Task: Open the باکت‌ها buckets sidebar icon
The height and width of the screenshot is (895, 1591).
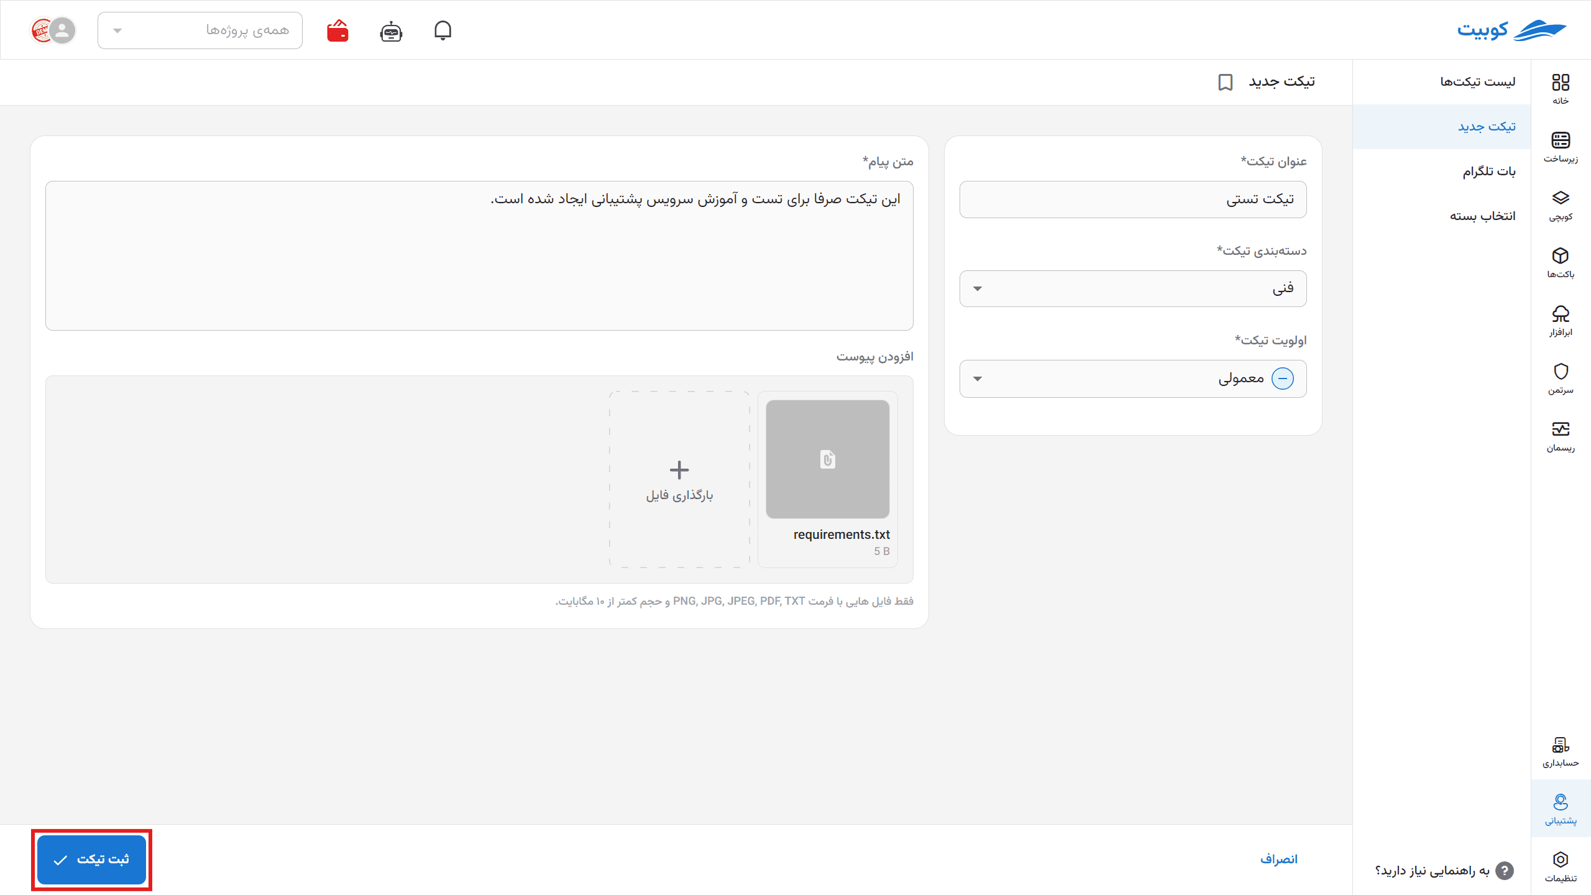Action: [x=1561, y=263]
